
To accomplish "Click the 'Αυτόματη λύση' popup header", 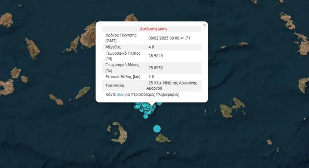I will 153,29.
